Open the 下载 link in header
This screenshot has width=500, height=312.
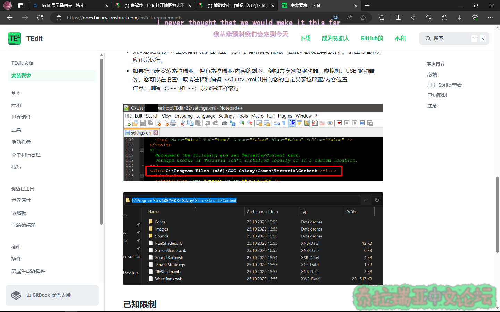click(x=305, y=38)
